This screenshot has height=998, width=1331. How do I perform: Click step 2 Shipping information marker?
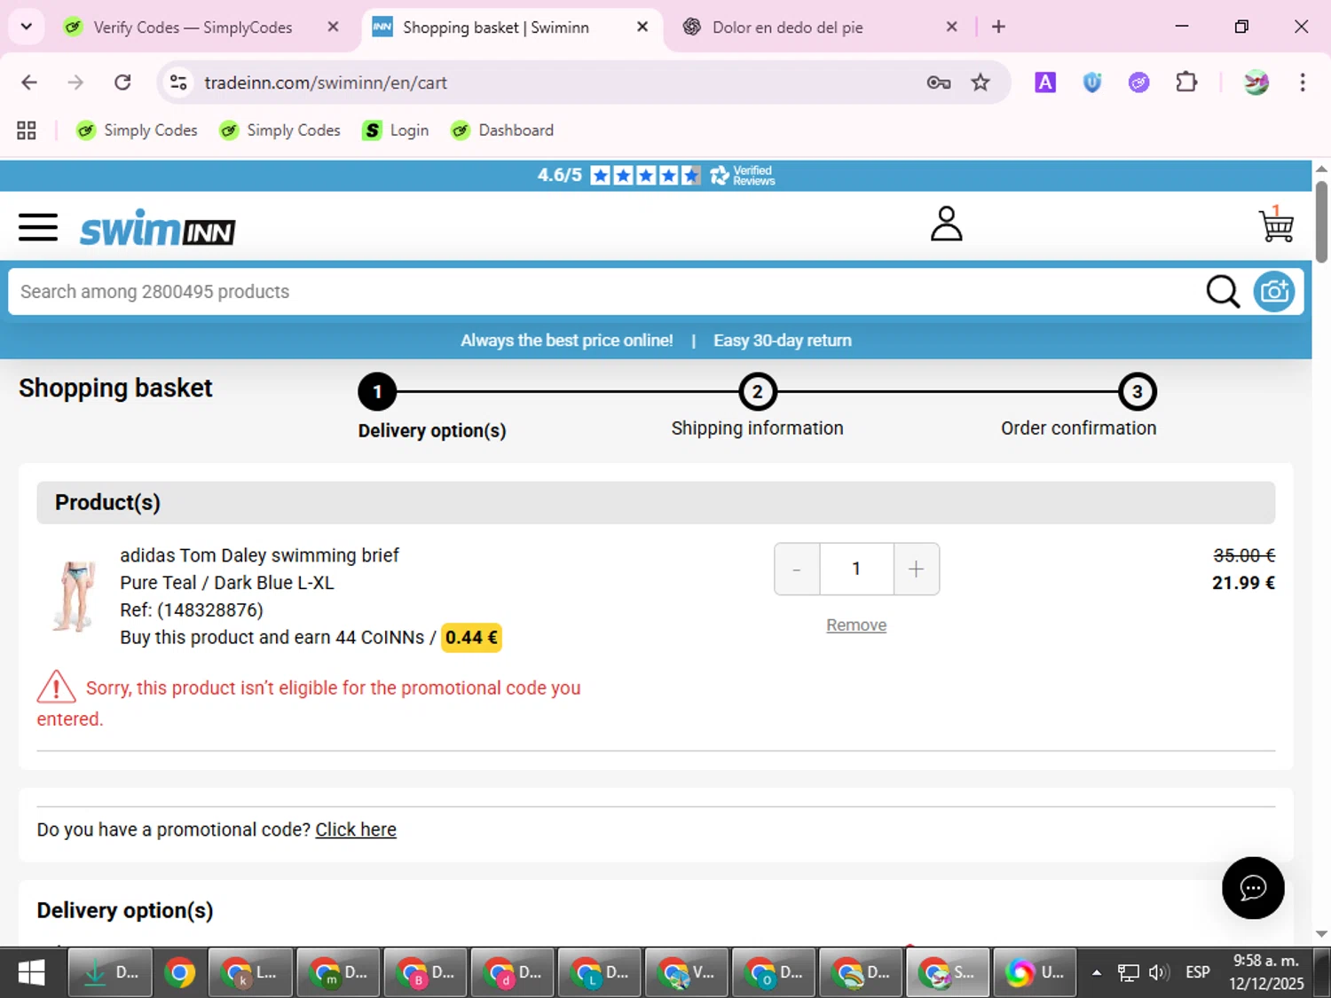pos(758,392)
